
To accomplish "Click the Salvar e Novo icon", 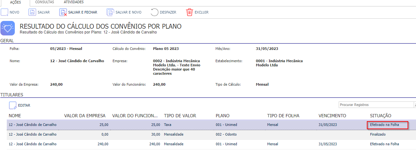I will (x=110, y=12).
